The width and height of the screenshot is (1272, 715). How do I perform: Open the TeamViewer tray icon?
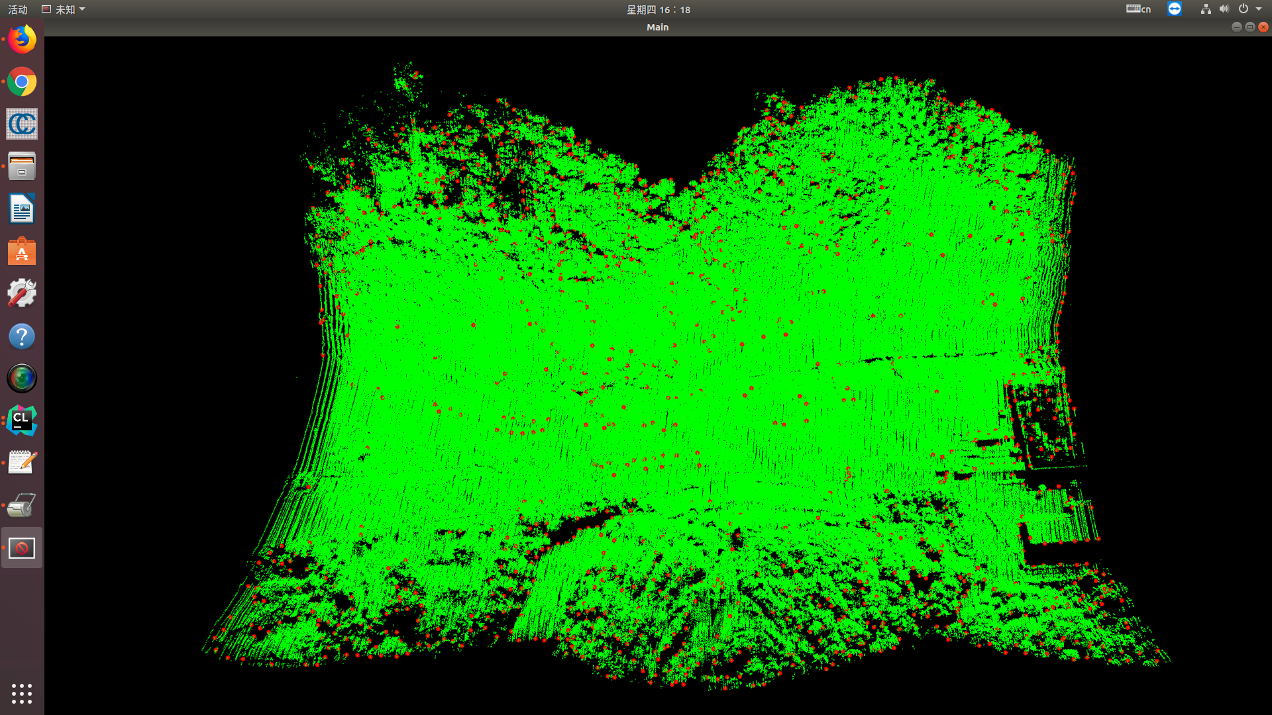pyautogui.click(x=1175, y=9)
